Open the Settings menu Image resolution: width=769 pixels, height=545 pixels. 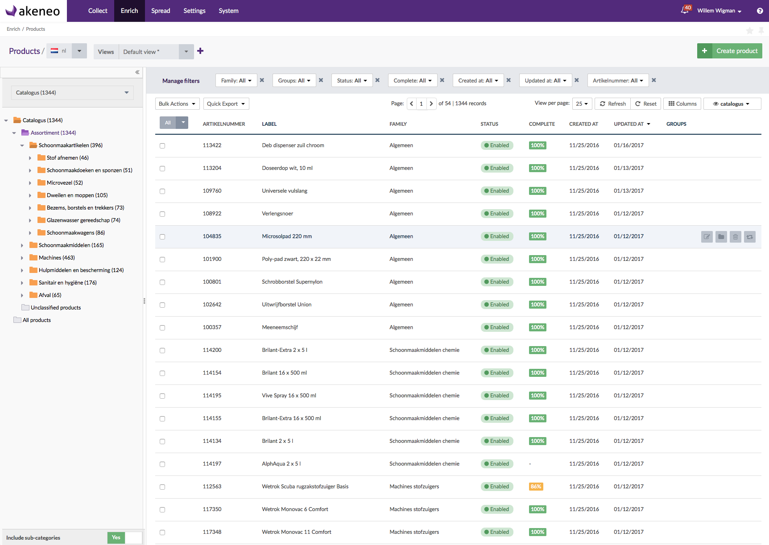point(194,11)
